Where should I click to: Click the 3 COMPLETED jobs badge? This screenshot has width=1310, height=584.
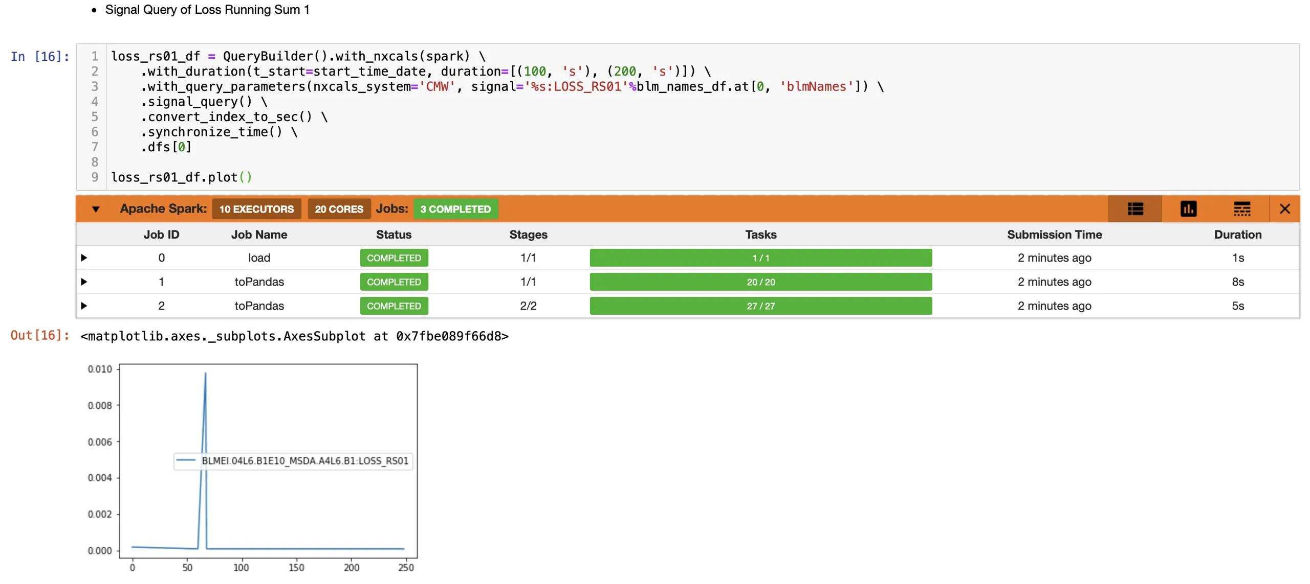pyautogui.click(x=455, y=208)
